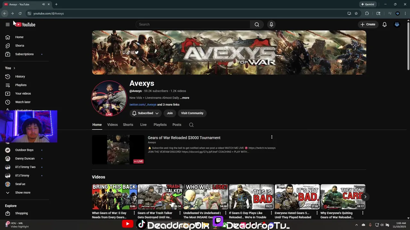Open a new browser tab

coord(56,4)
